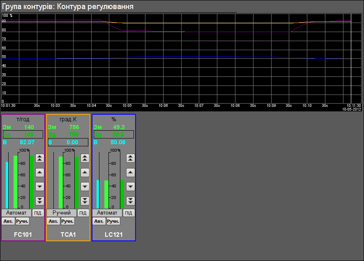Click TCA1 single down arrow button
This screenshot has height=261, width=364.
pyautogui.click(x=85, y=187)
